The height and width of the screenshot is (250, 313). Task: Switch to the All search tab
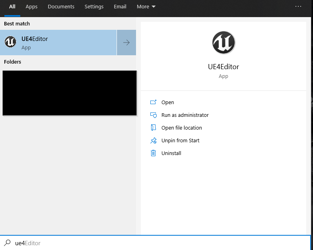click(12, 7)
